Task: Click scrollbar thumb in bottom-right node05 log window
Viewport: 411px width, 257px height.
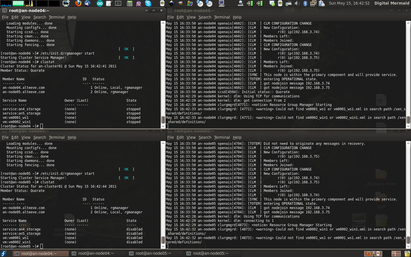Action: (x=408, y=240)
